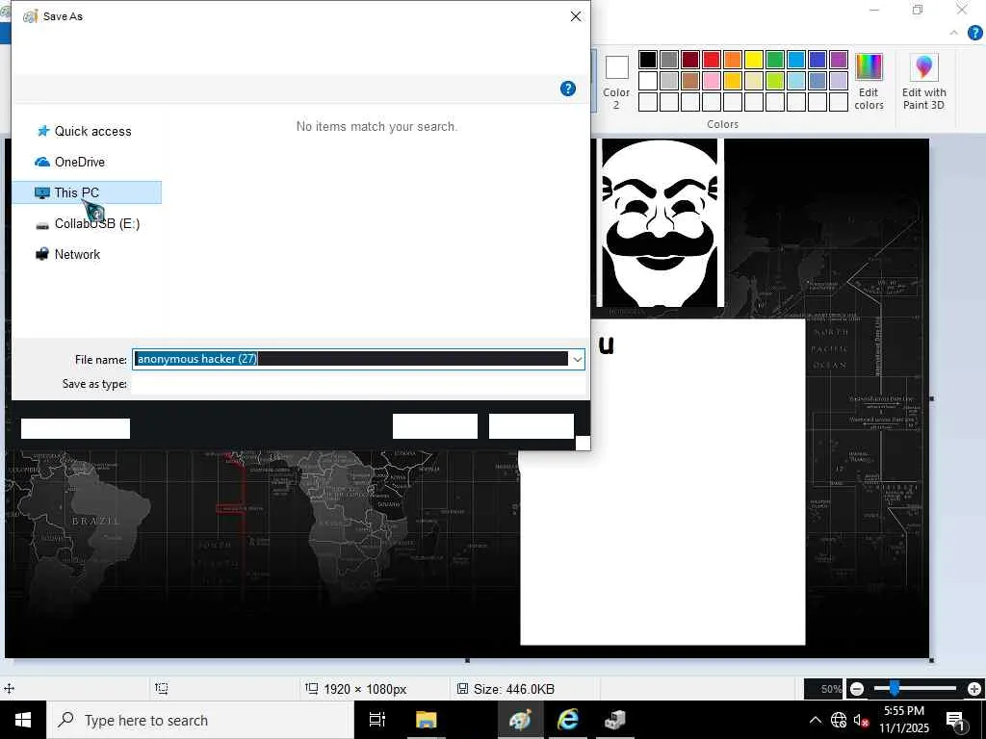986x739 pixels.
Task: Click the Size: 446.0KB status entry
Action: (x=506, y=689)
